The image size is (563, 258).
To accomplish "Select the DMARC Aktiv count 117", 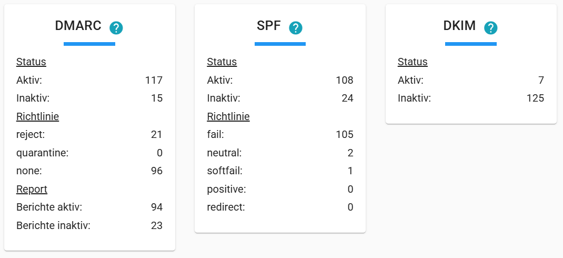I will (x=154, y=80).
